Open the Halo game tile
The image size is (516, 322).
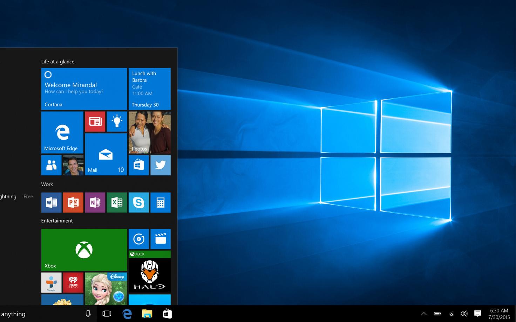150,272
